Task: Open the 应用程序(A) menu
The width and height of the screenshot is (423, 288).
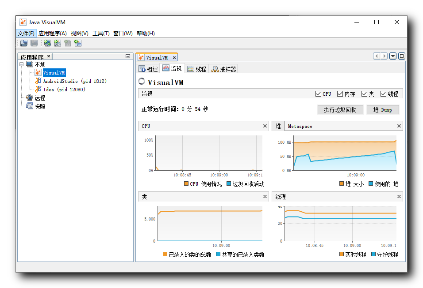Action: [x=52, y=34]
